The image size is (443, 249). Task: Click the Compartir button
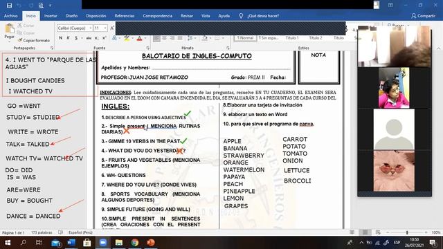click(x=423, y=16)
